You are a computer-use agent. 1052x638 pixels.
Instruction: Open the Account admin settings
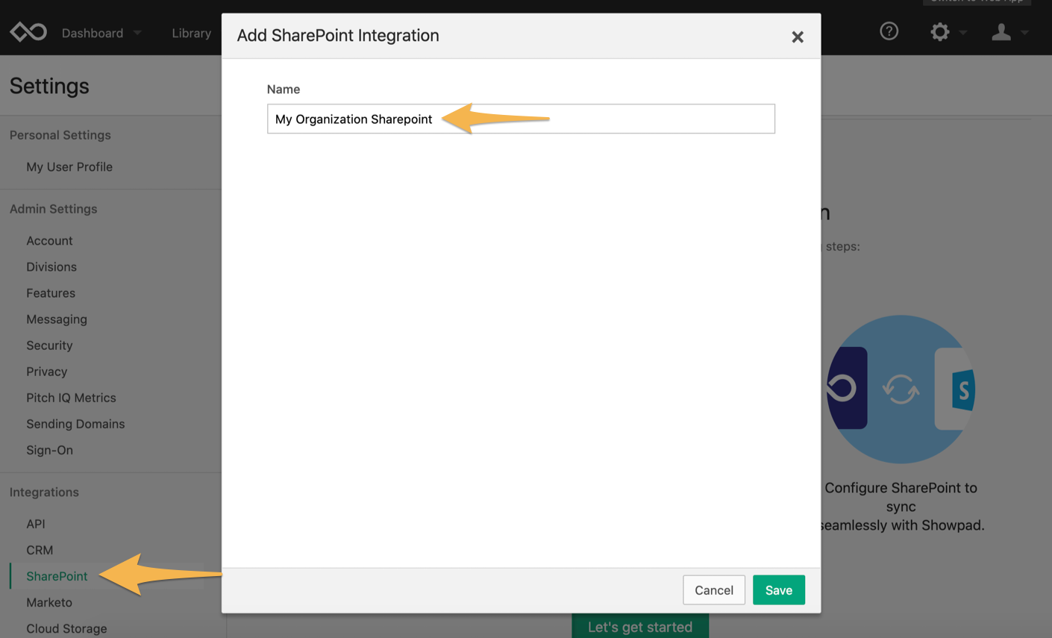pos(49,240)
